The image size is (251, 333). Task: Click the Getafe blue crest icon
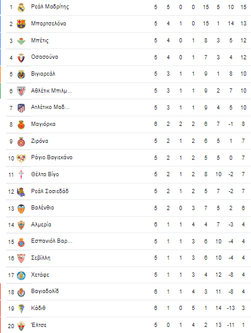coord(21,275)
